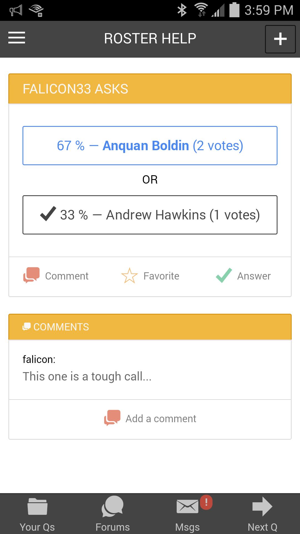Image resolution: width=300 pixels, height=534 pixels.
Task: Click the Comment label under the poll
Action: click(67, 276)
